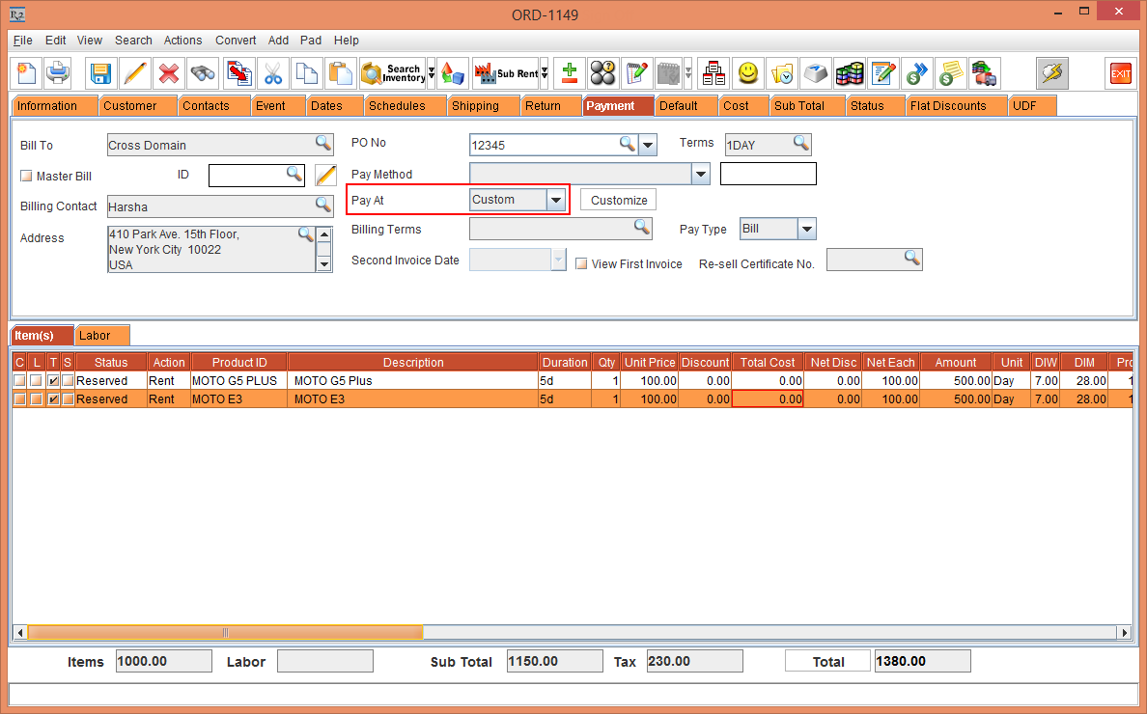Click the scissors Cut icon
Image resolution: width=1147 pixels, height=714 pixels.
[x=273, y=73]
